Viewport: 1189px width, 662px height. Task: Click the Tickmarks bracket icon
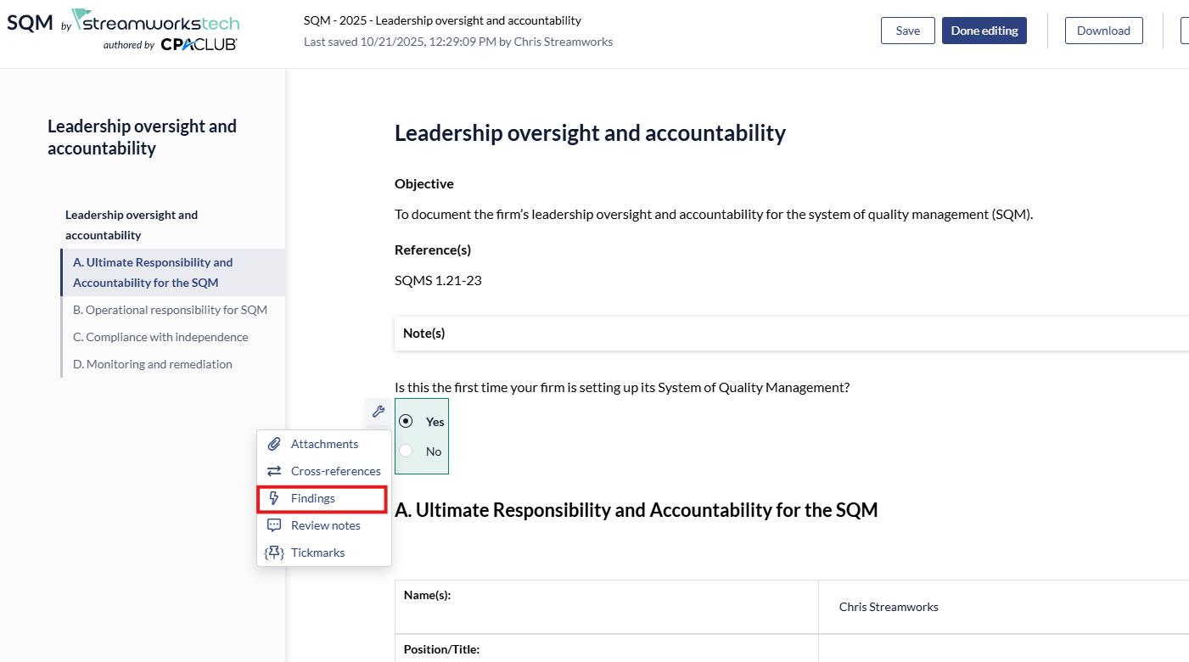[274, 553]
